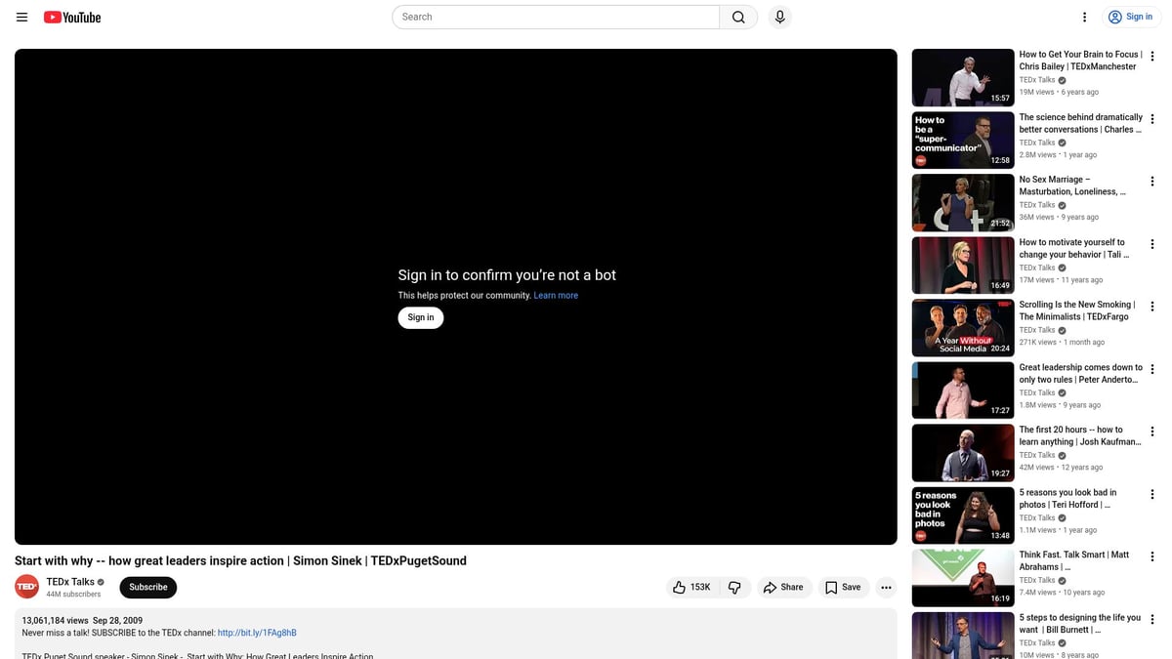Open 'The first 20 hours' video title
Image resolution: width=1172 pixels, height=659 pixels.
1079,435
